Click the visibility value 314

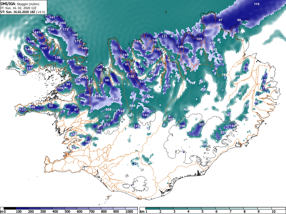[x=146, y=96]
